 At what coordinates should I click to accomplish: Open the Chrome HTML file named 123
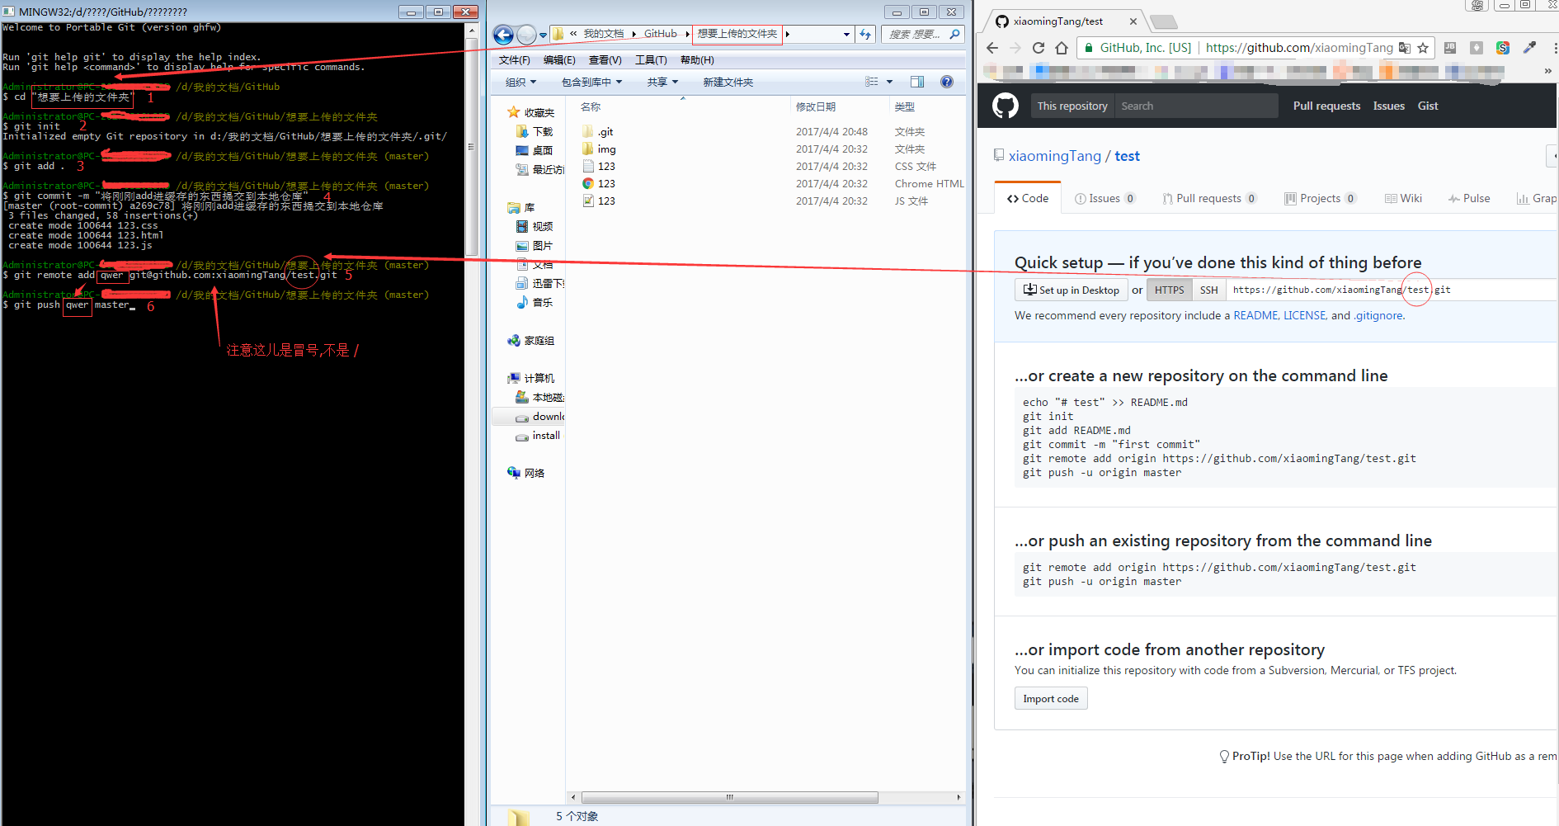(x=606, y=184)
